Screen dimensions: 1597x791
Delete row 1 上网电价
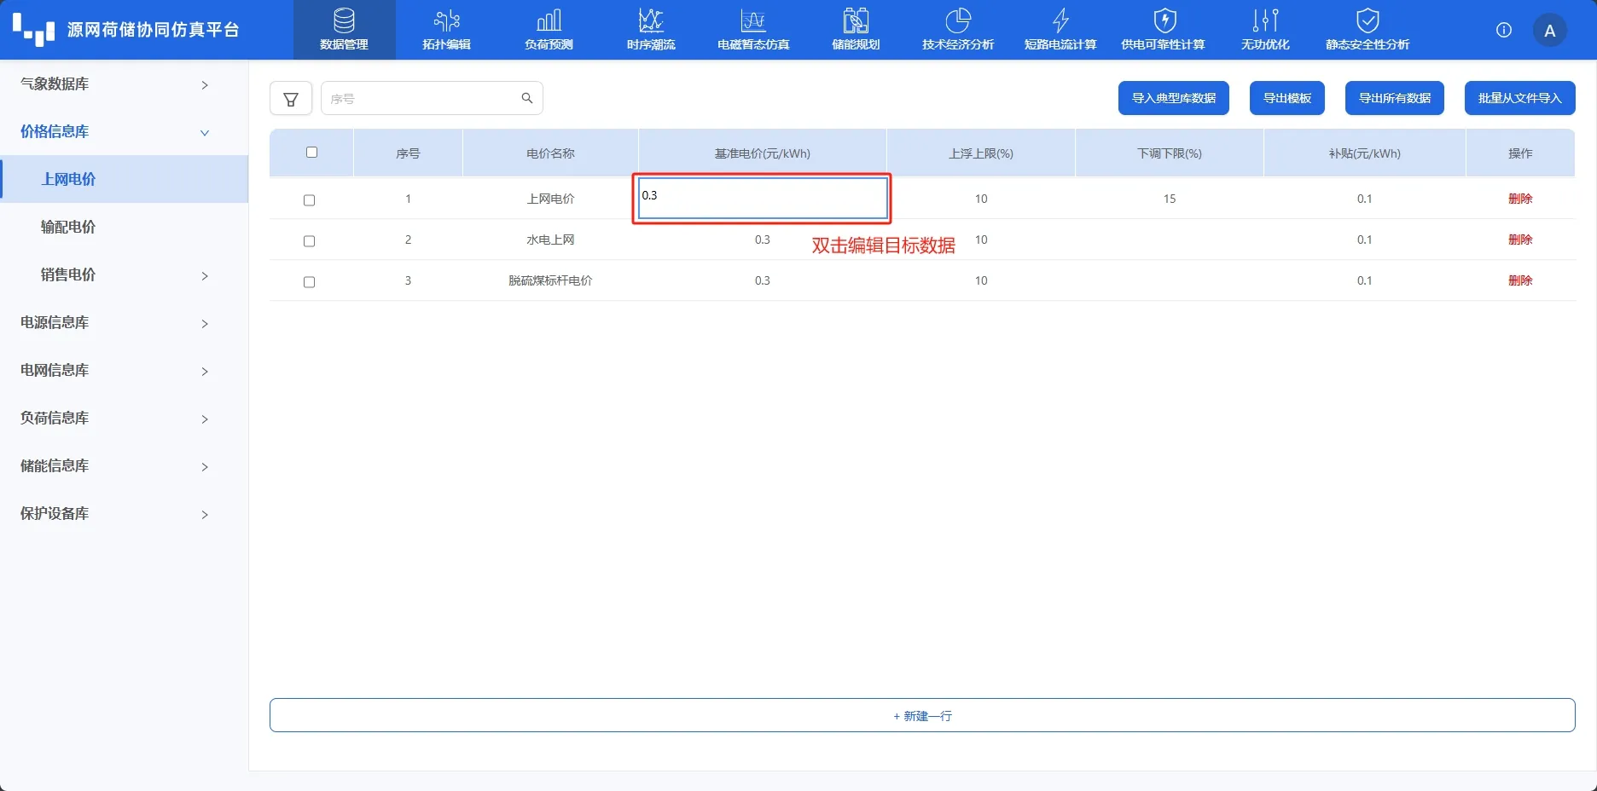pos(1520,199)
